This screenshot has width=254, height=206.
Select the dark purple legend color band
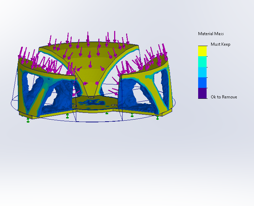(202, 93)
